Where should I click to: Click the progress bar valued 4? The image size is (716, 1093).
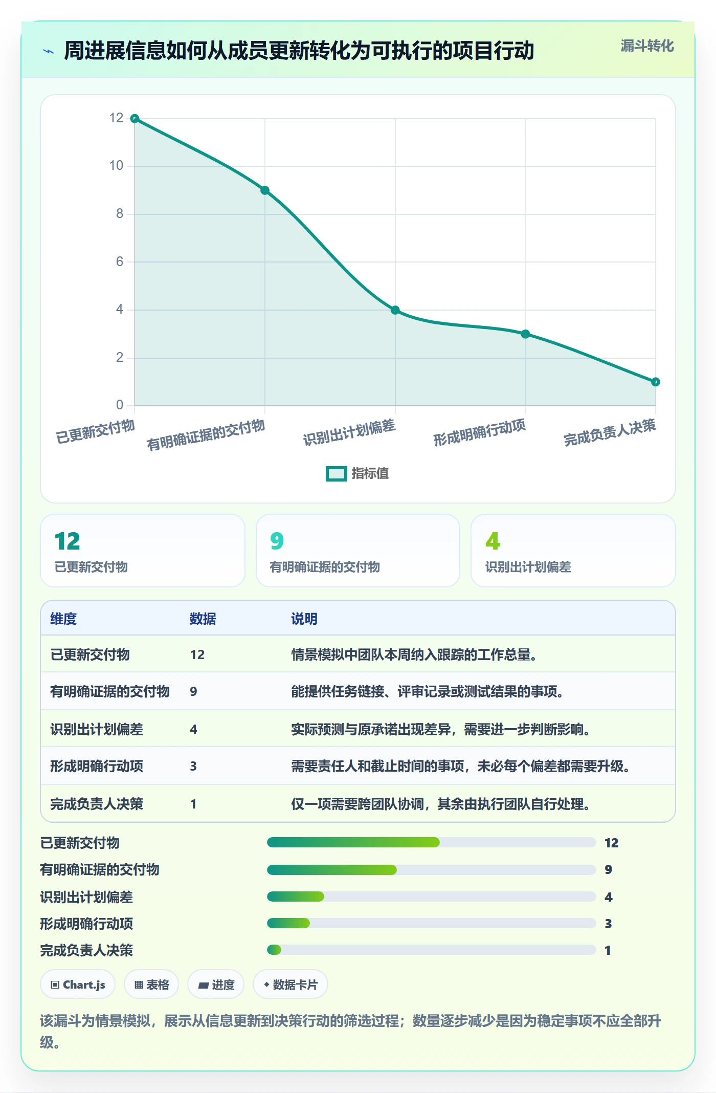tap(432, 897)
